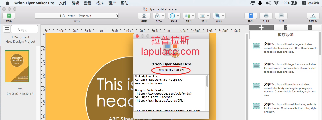Click the screen sharing menu bar icon
The height and width of the screenshot is (120, 322).
coord(253,3)
